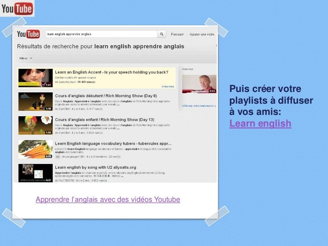Click 'Get the world's #1 speech course' text
This screenshot has height=246, width=328.
click(x=75, y=77)
